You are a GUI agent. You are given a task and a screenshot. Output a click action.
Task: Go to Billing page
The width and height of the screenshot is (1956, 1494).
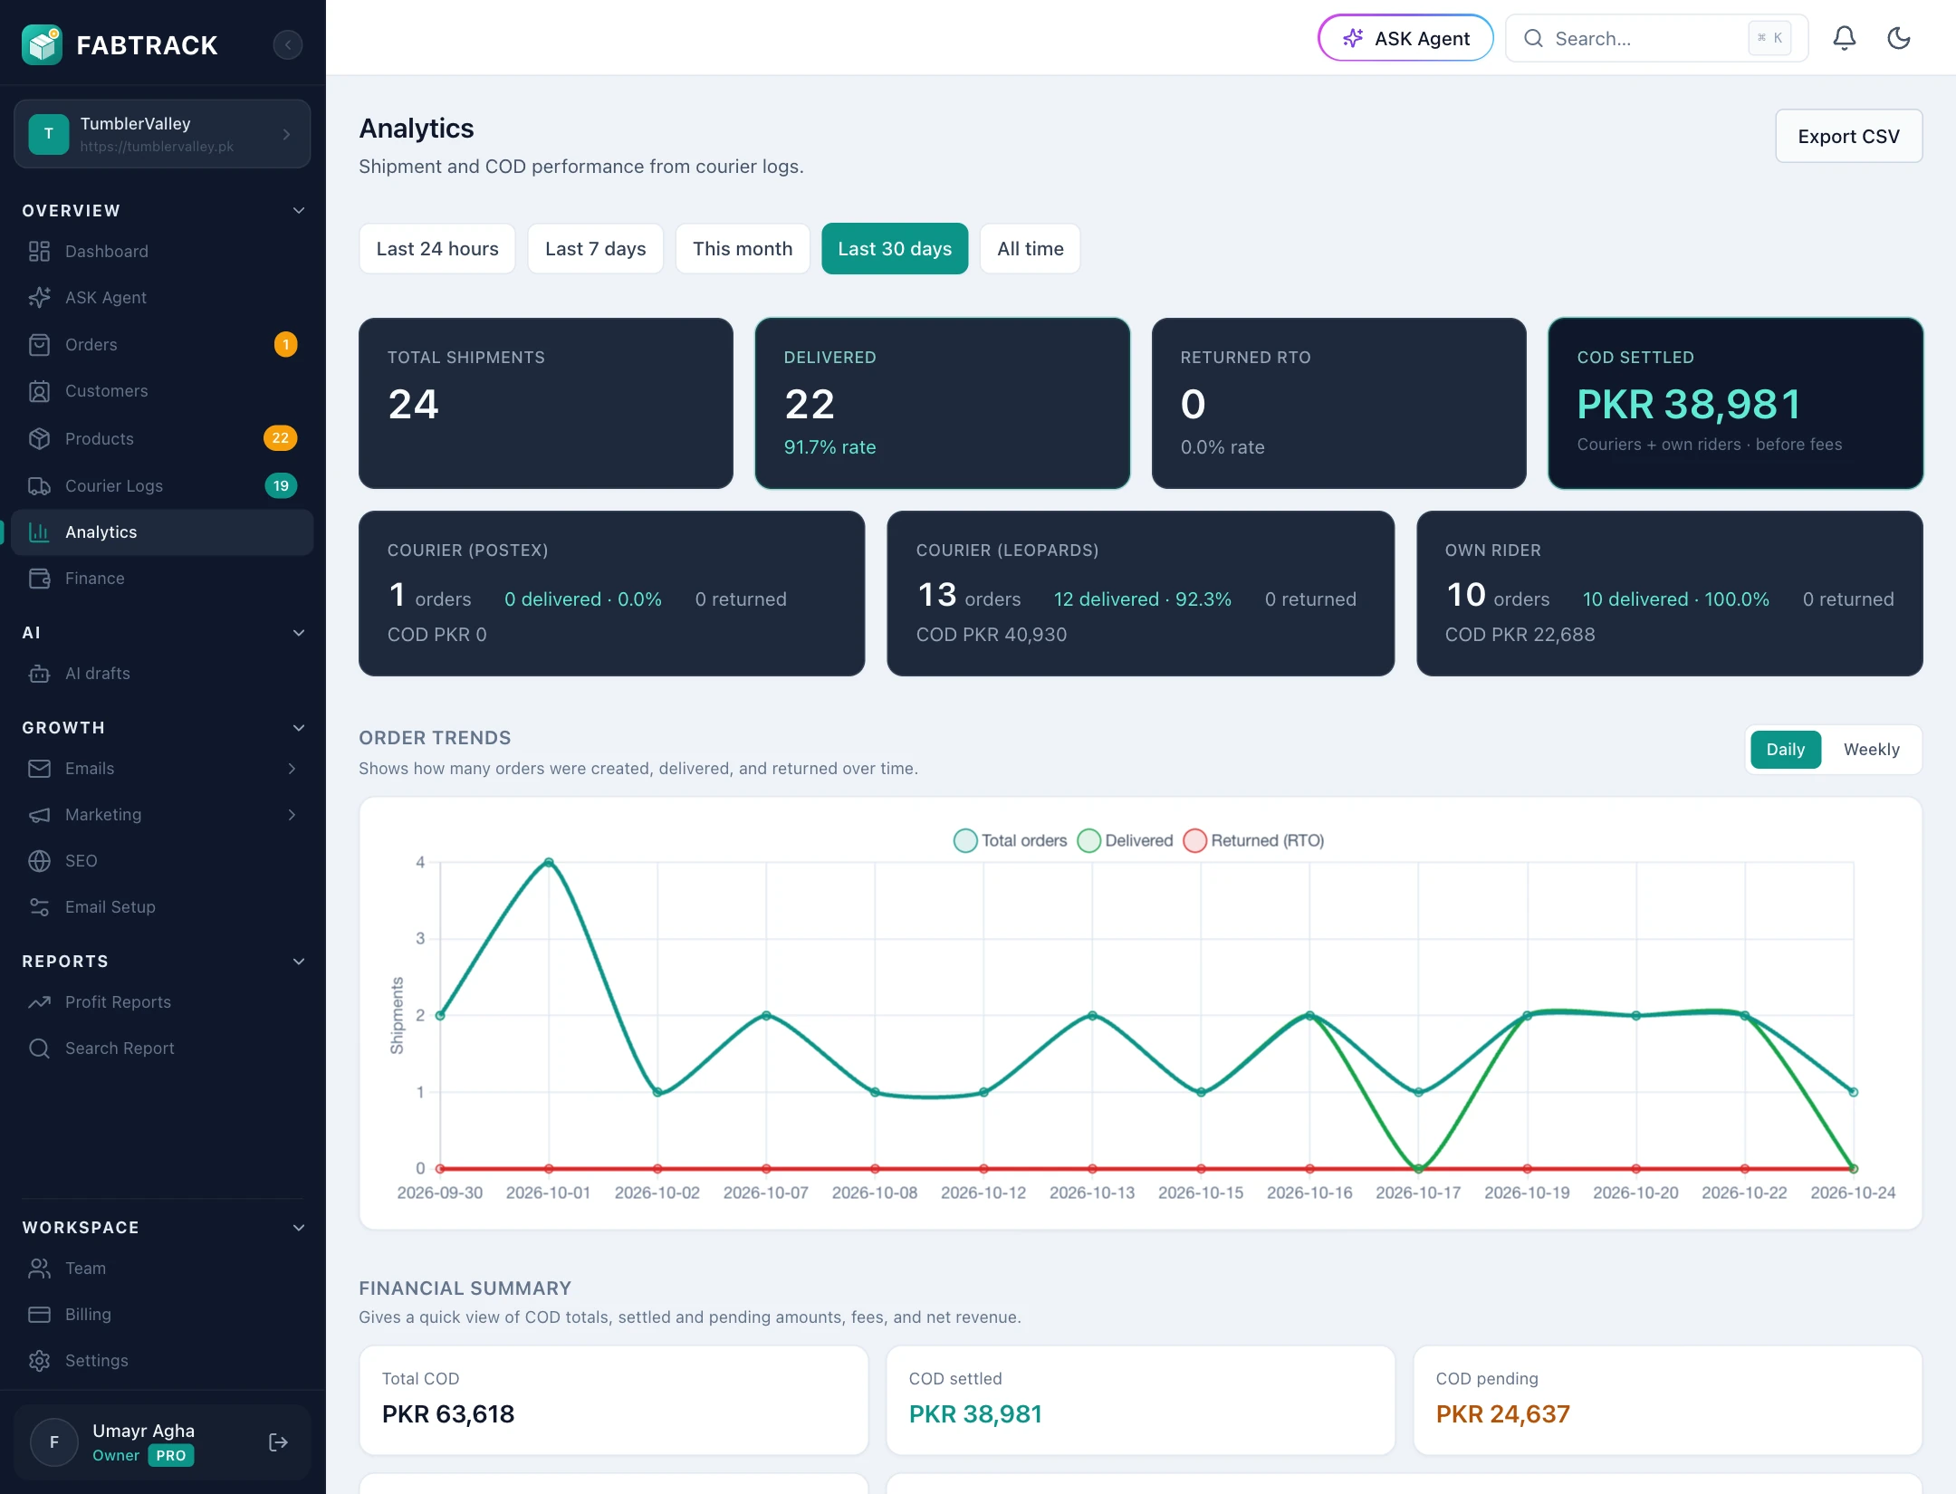pos(162,1314)
